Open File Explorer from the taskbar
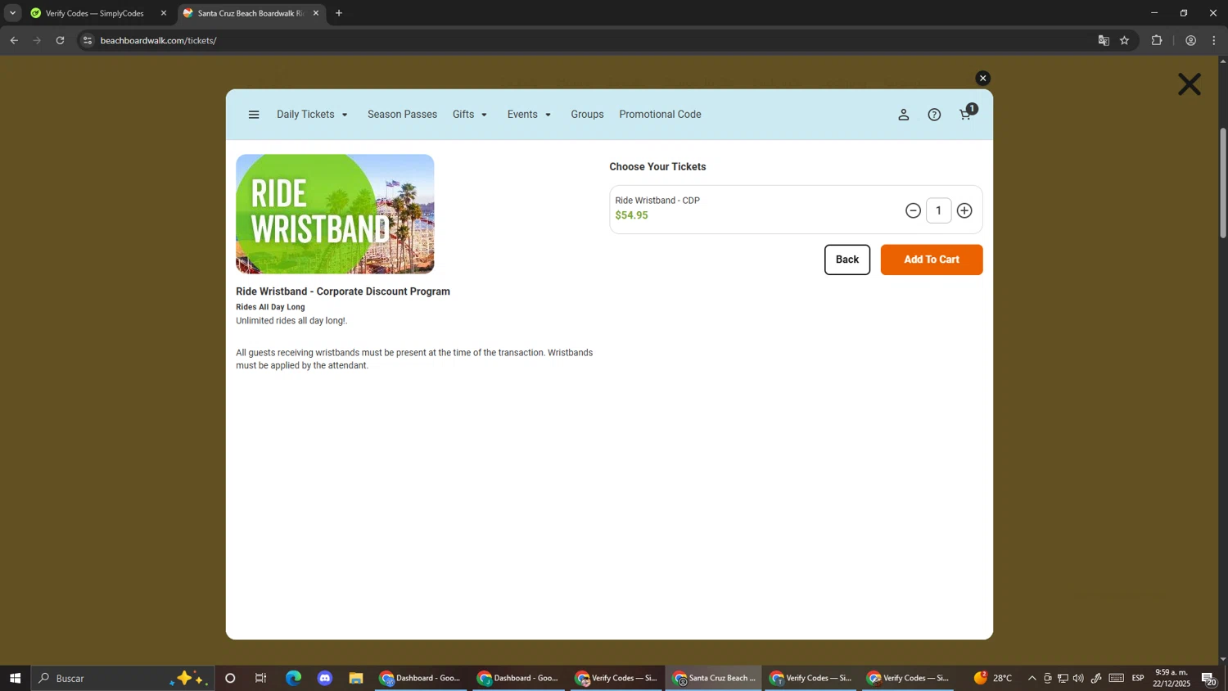Screen dimensions: 1228x691 pos(356,678)
